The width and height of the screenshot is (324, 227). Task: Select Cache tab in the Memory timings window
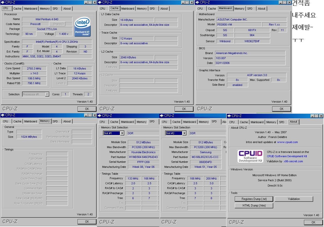click(x=17, y=121)
